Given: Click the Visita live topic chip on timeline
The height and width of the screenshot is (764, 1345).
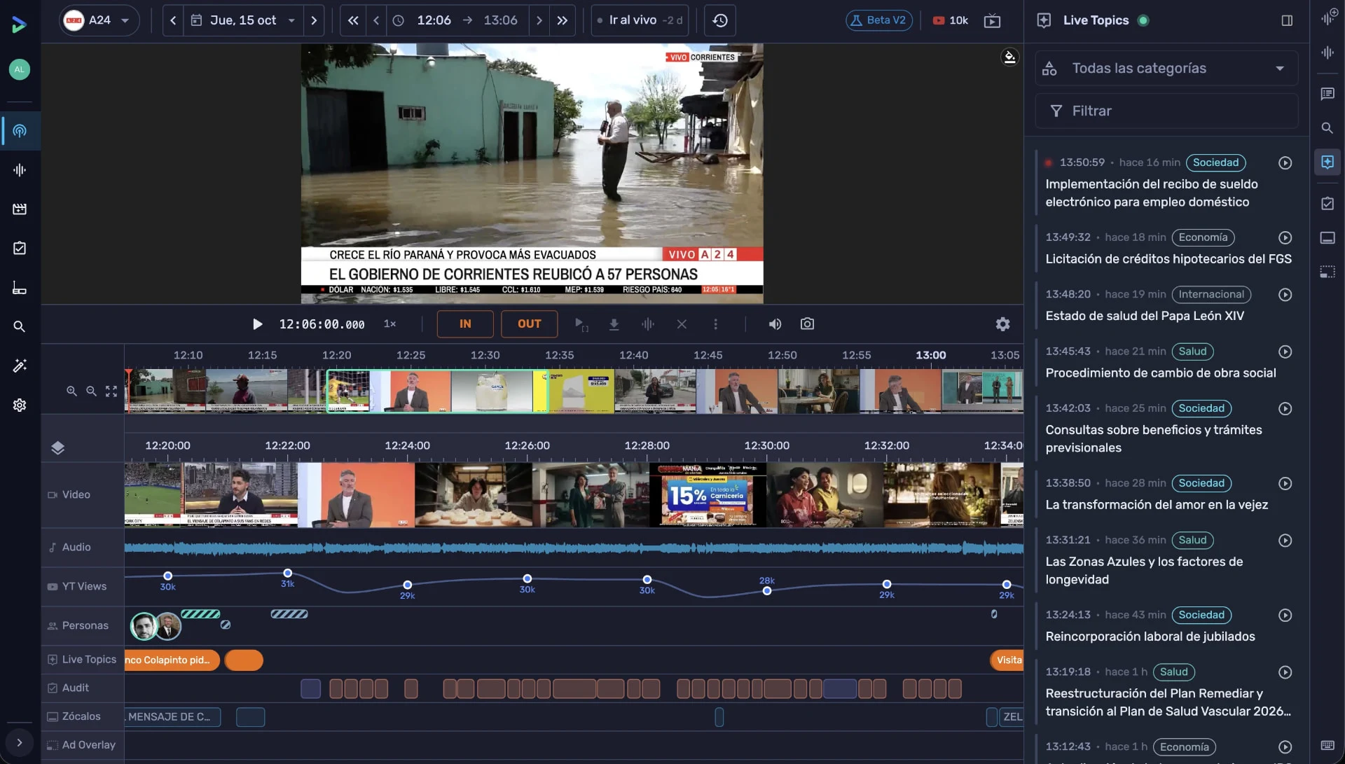Looking at the screenshot, I should (x=1007, y=660).
